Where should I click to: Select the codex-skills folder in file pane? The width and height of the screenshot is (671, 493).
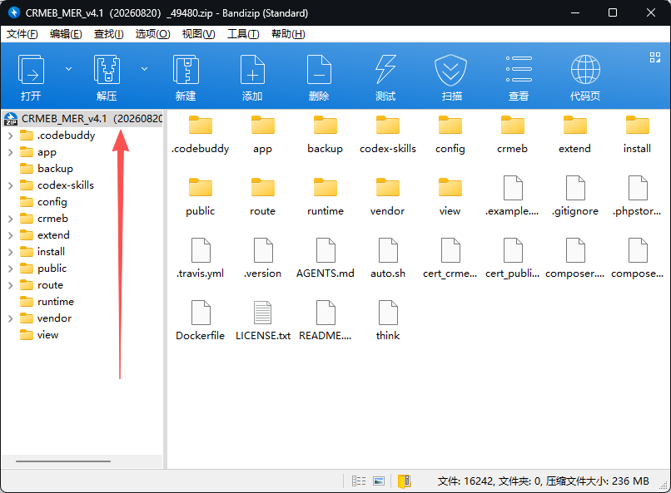coord(388,135)
